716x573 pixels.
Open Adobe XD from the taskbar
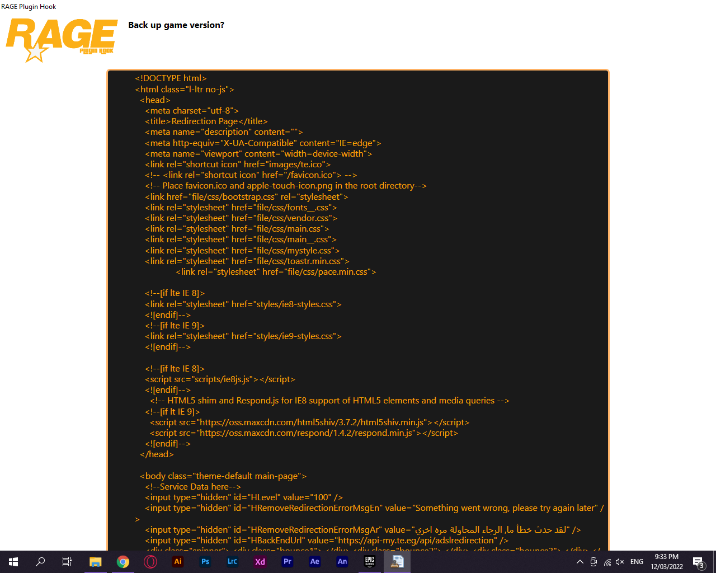(x=260, y=562)
